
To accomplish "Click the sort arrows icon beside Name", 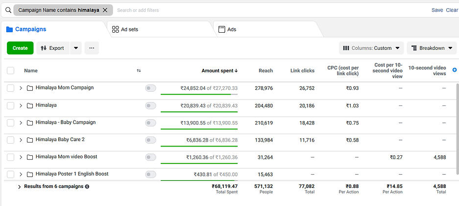I will (x=139, y=71).
